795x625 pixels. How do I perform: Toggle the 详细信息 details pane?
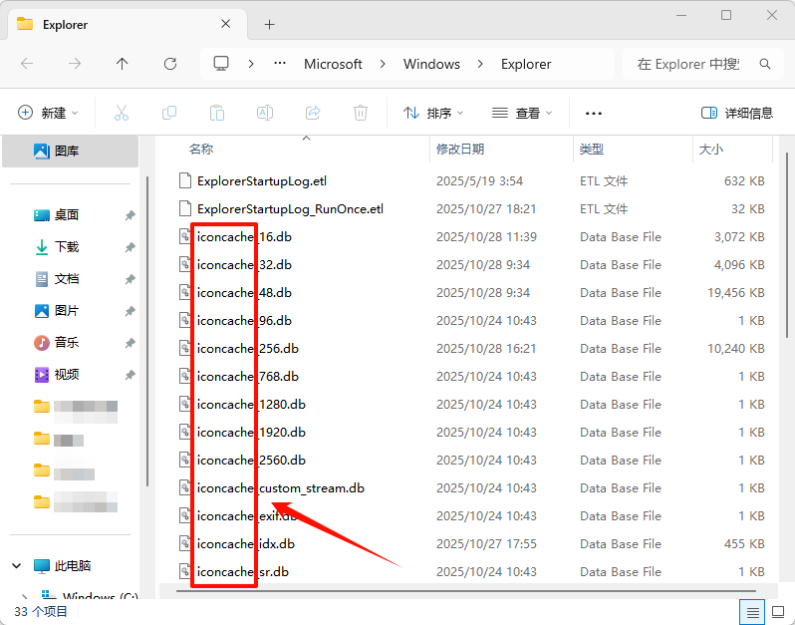pyautogui.click(x=736, y=113)
